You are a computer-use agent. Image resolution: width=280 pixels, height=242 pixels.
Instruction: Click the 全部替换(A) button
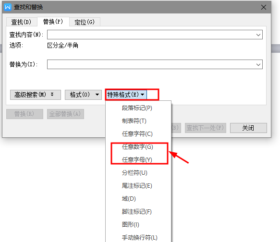coord(65,114)
